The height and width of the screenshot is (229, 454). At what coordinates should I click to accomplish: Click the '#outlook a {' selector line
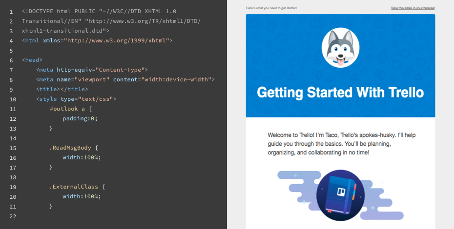click(71, 109)
